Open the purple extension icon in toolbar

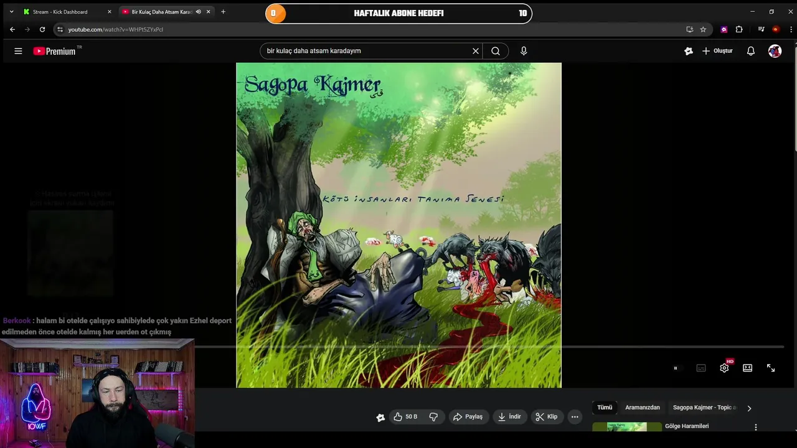724,29
